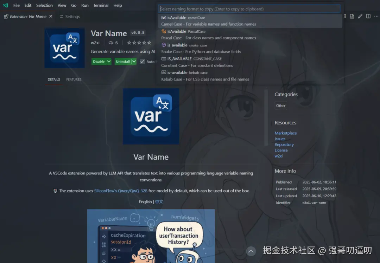This screenshot has width=380, height=263.
Task: Click the code file icon in the editor toolbar
Action: (352, 16)
